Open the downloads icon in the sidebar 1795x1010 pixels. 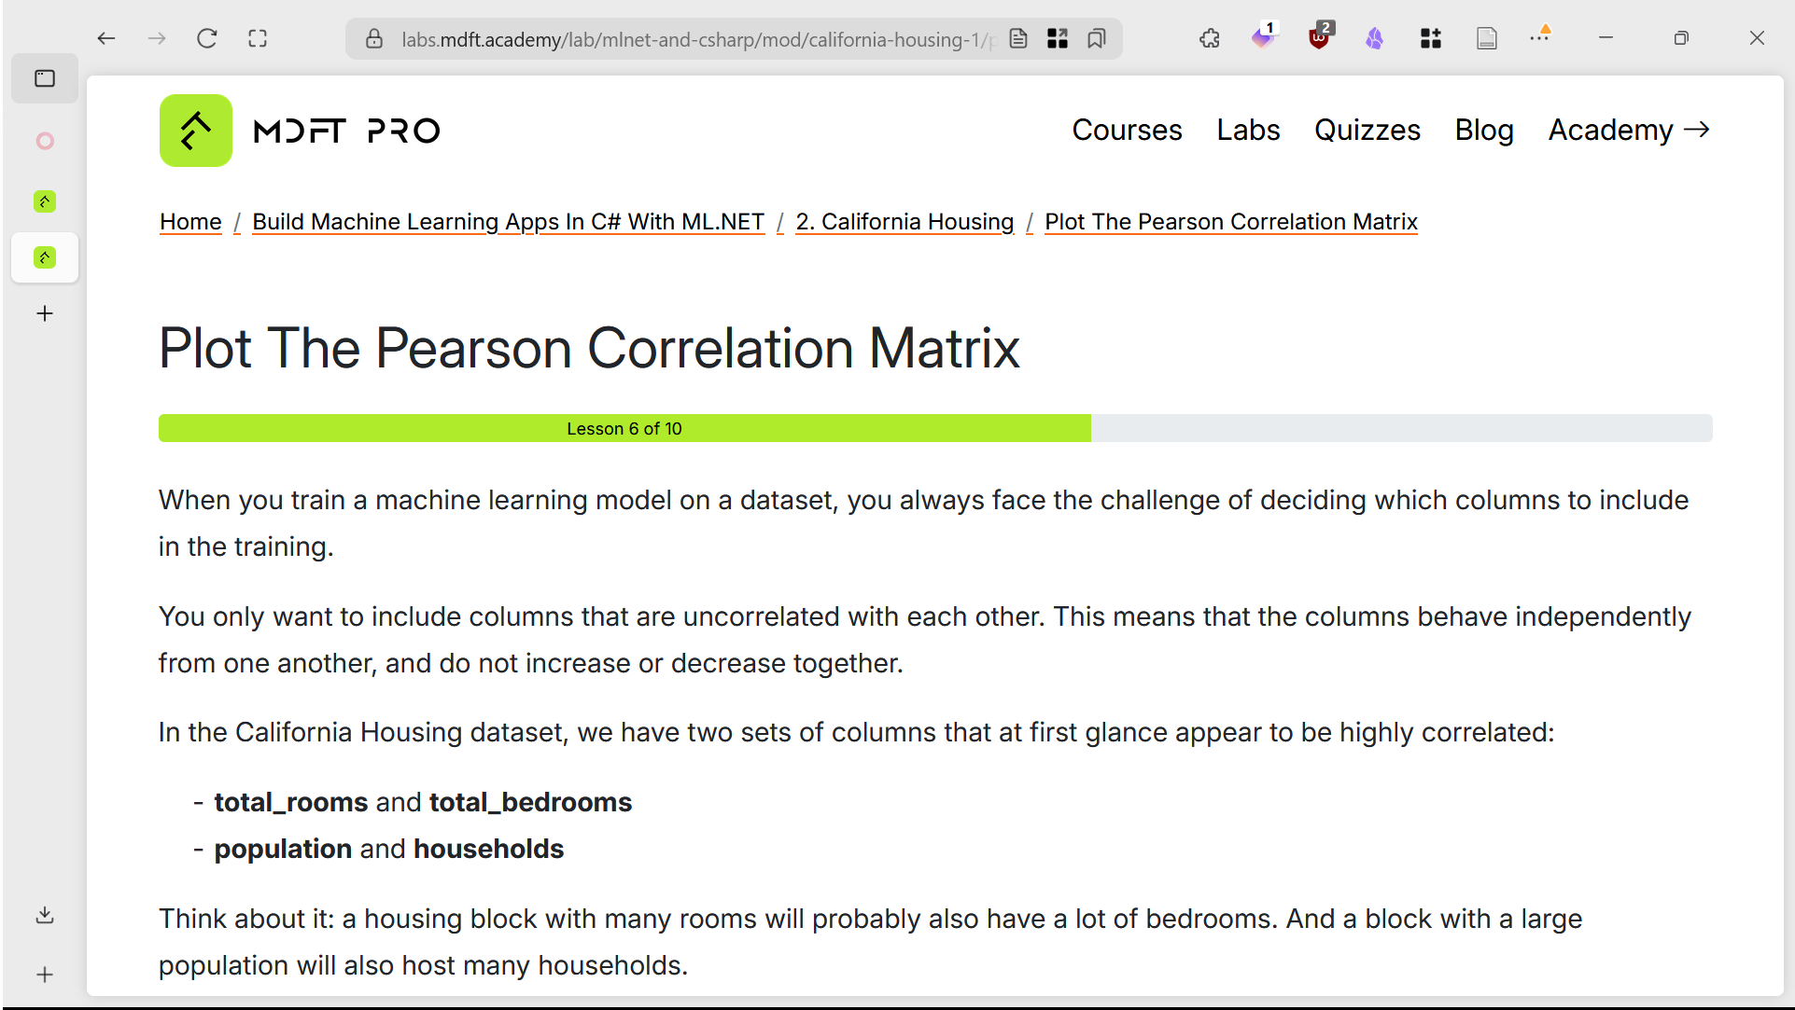(x=45, y=915)
